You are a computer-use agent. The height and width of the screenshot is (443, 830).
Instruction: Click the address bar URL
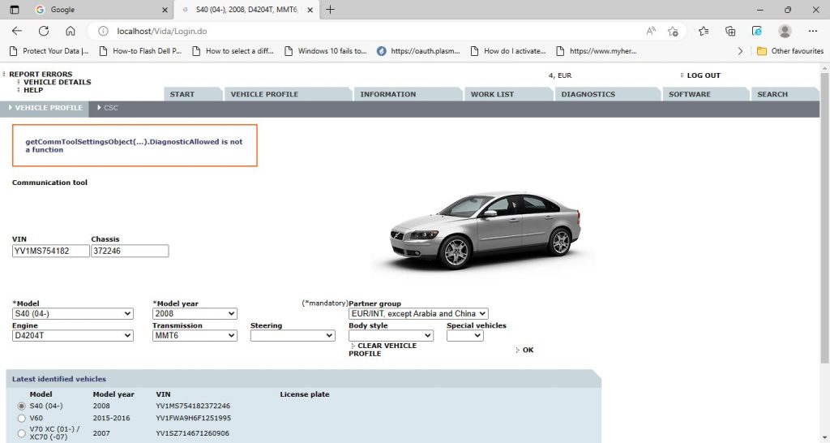click(x=162, y=32)
